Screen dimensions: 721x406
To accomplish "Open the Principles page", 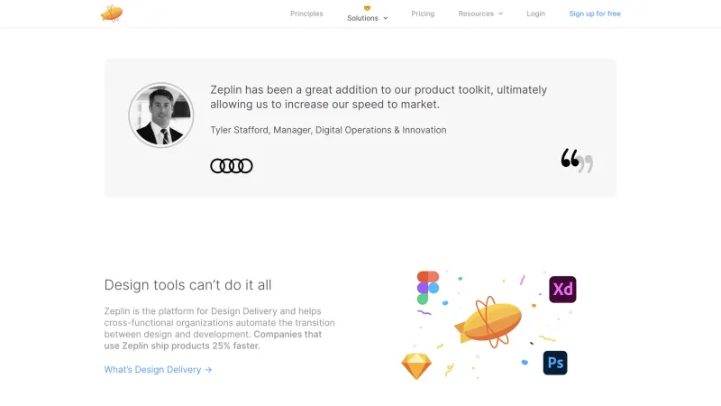I will (306, 14).
